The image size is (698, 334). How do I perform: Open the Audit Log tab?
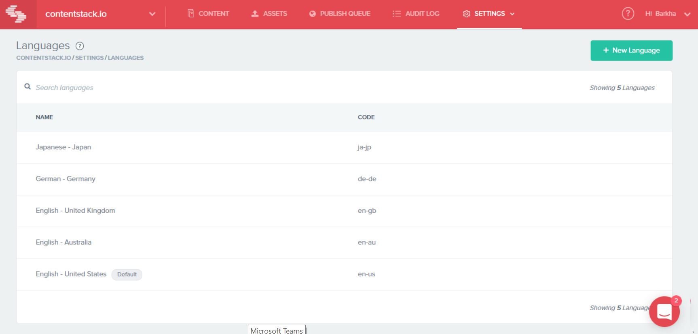pyautogui.click(x=416, y=14)
